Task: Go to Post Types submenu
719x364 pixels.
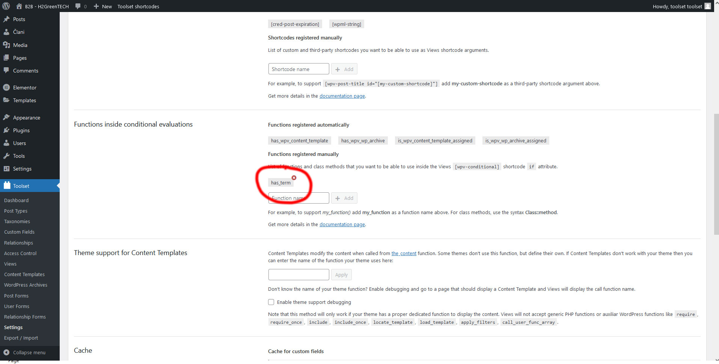Action: coord(16,211)
